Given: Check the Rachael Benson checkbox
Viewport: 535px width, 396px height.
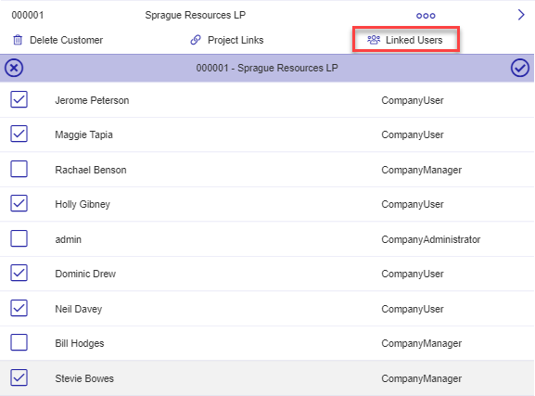Looking at the screenshot, I should pos(19,169).
